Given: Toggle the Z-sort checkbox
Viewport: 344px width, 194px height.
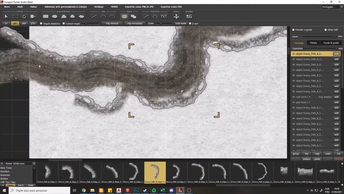Looking at the screenshot, I should (x=190, y=24).
